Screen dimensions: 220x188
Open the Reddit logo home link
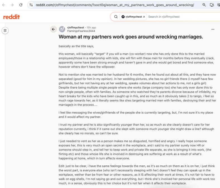(x=11, y=17)
